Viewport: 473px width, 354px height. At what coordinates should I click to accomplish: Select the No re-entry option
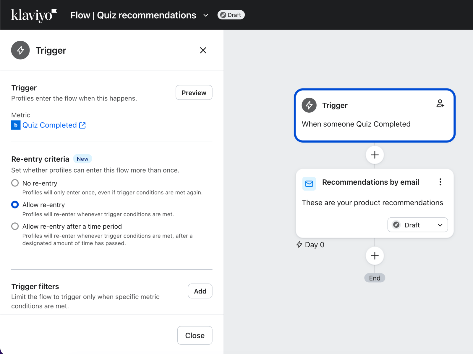15,183
